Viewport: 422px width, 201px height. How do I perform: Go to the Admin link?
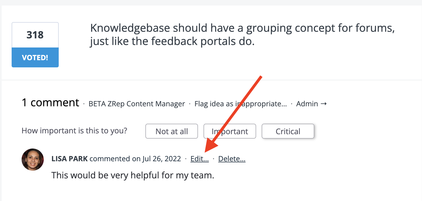(x=307, y=104)
